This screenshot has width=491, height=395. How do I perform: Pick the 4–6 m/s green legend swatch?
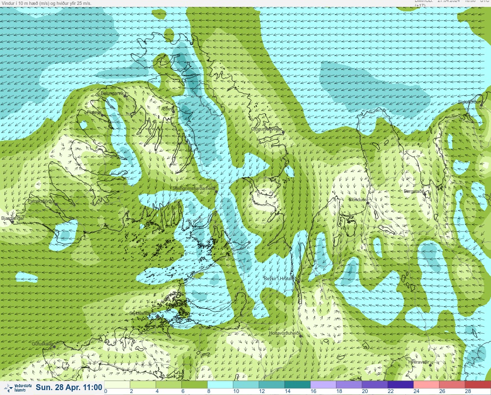click(169, 384)
